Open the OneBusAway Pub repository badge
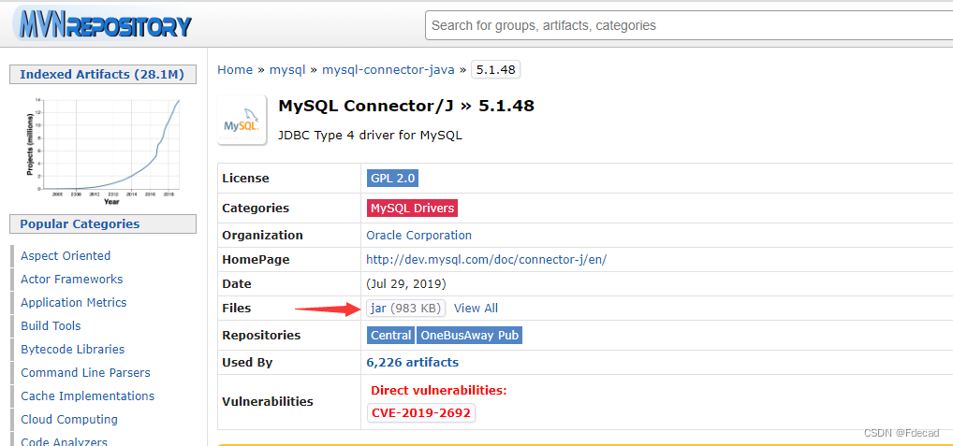This screenshot has width=953, height=446. [x=469, y=336]
